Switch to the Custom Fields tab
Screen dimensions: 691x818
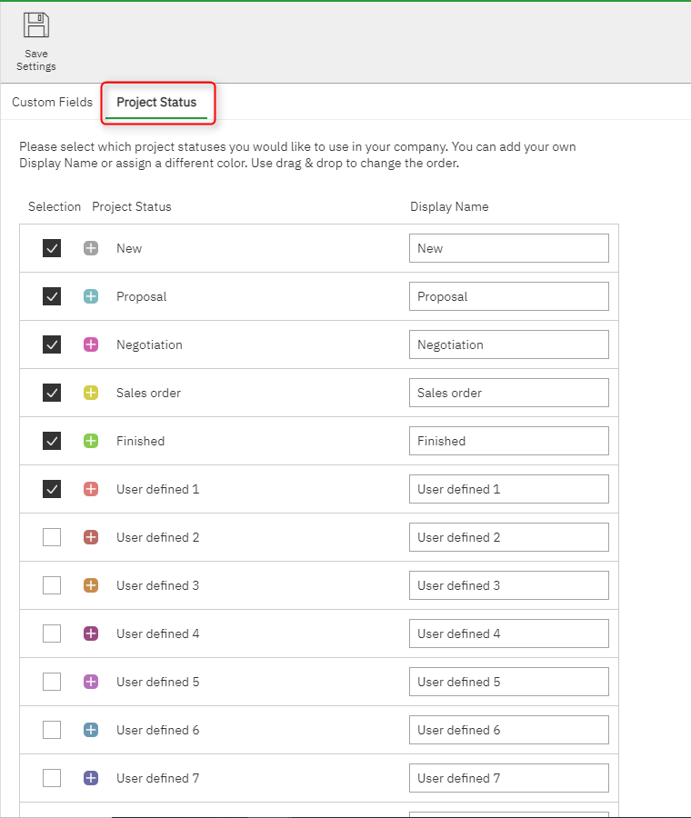pos(52,103)
